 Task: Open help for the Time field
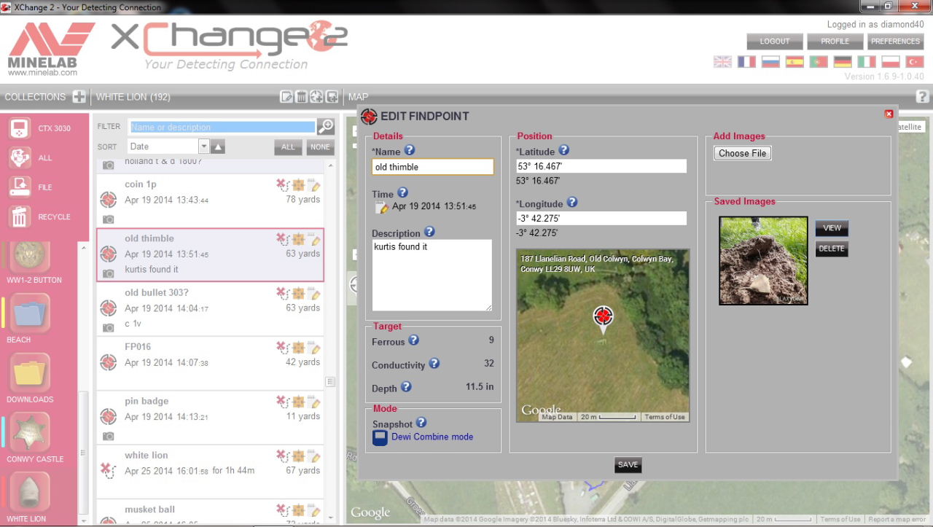(x=402, y=193)
